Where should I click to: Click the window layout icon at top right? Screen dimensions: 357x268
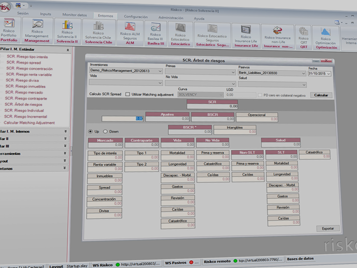click(337, 22)
